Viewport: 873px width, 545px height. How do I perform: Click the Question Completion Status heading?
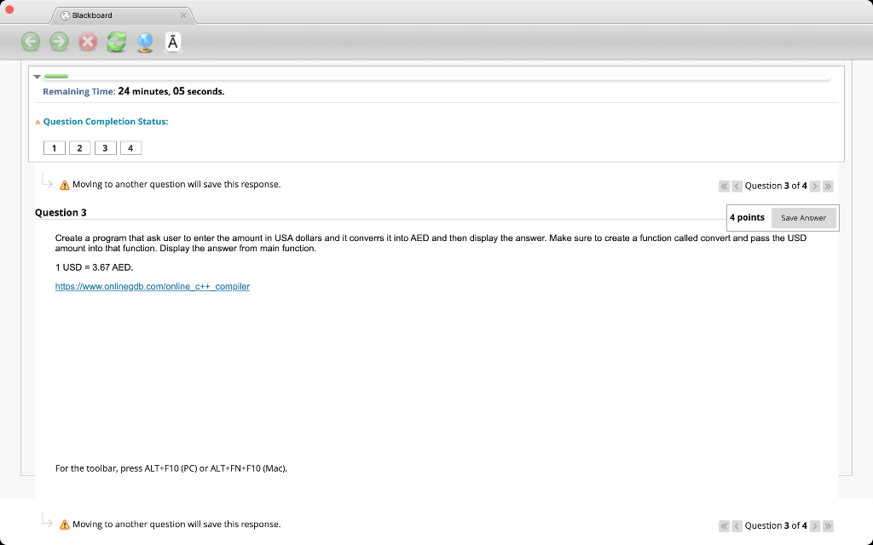click(x=106, y=121)
